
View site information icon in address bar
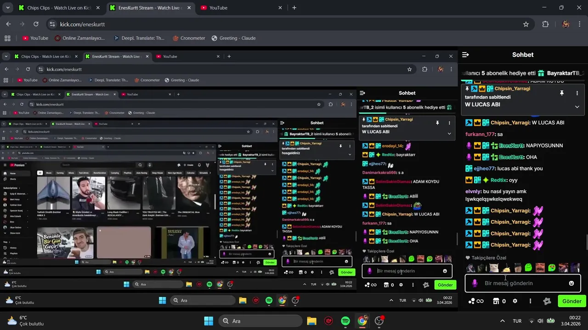click(x=52, y=24)
